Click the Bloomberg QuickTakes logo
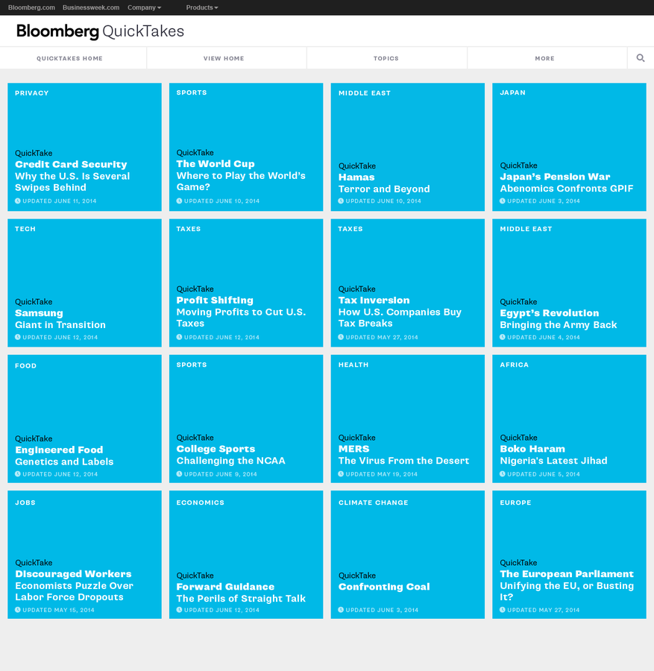The image size is (654, 671). (100, 31)
